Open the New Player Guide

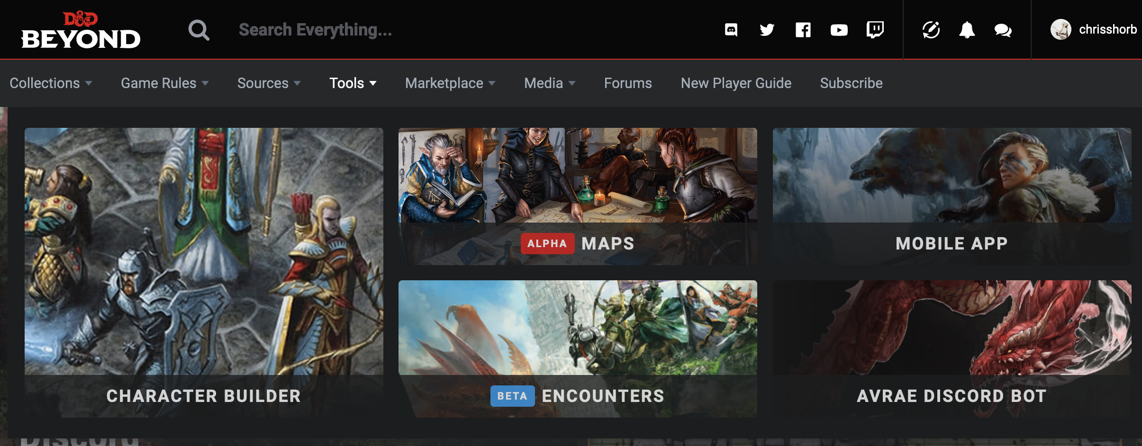736,83
